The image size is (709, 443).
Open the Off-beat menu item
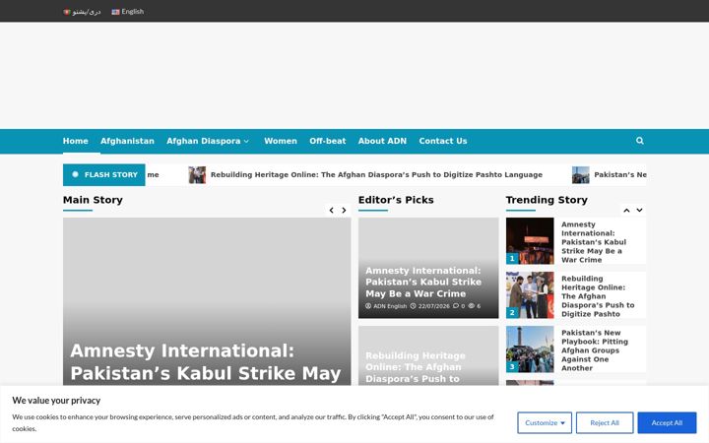click(x=327, y=141)
